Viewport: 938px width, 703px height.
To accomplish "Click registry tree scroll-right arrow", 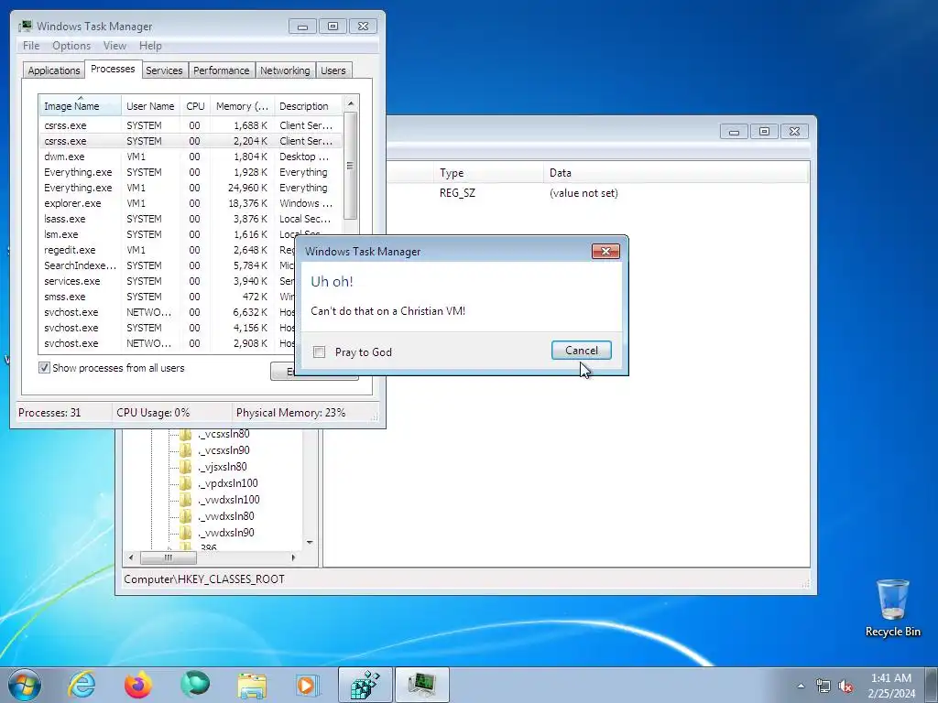I will click(293, 557).
